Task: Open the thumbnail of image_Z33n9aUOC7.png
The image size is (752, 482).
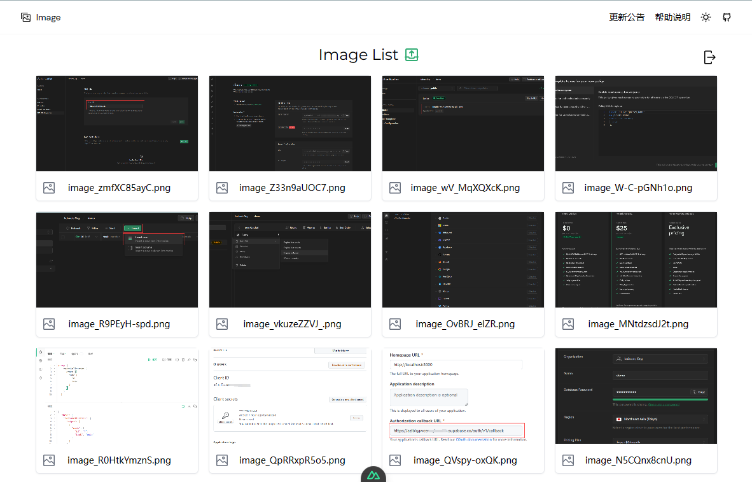Action: [x=289, y=123]
